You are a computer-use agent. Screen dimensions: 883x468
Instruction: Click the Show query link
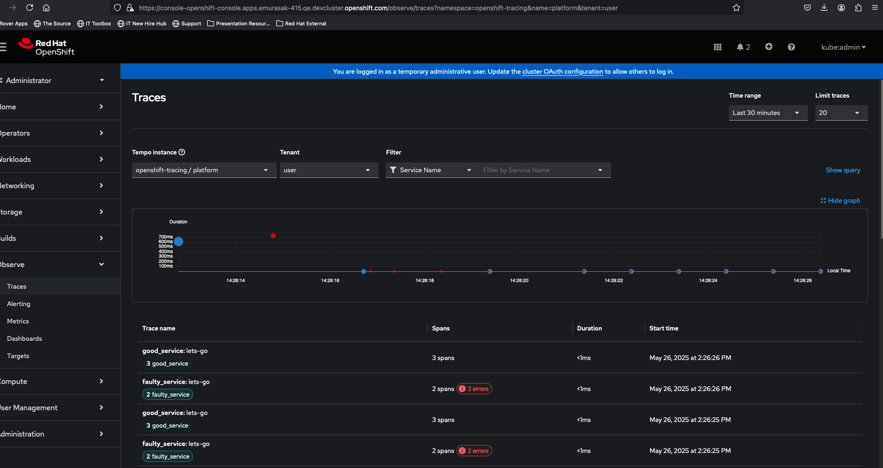(843, 170)
